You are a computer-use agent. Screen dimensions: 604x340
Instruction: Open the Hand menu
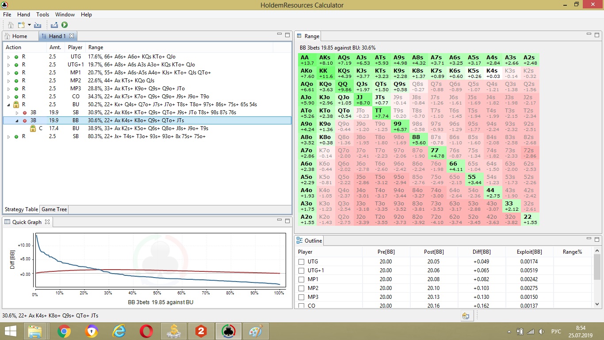(23, 14)
